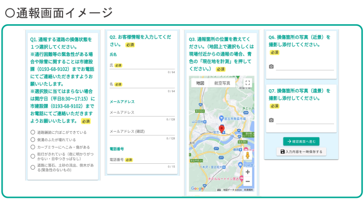Click the 山口団地 map marker
Image resolution: width=364 pixels, height=200 pixels.
[205, 122]
